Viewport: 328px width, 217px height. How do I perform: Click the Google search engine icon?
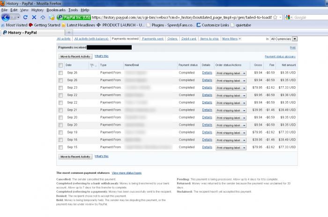tap(288, 17)
